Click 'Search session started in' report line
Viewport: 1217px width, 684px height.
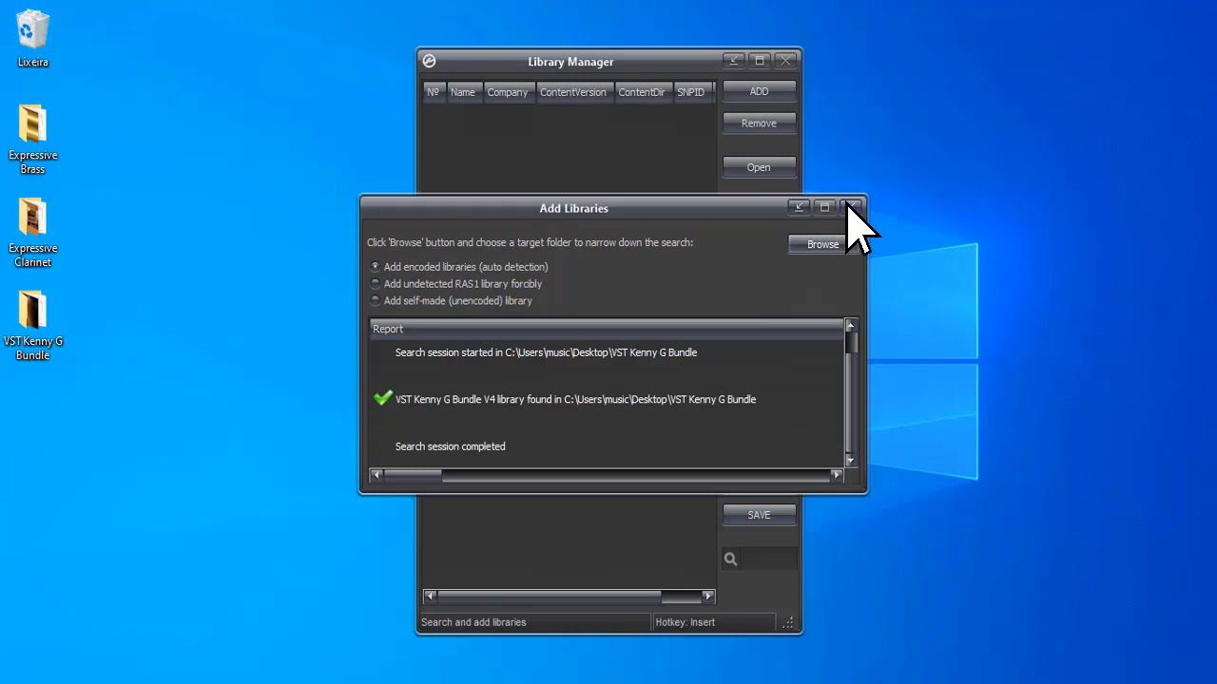click(x=546, y=352)
